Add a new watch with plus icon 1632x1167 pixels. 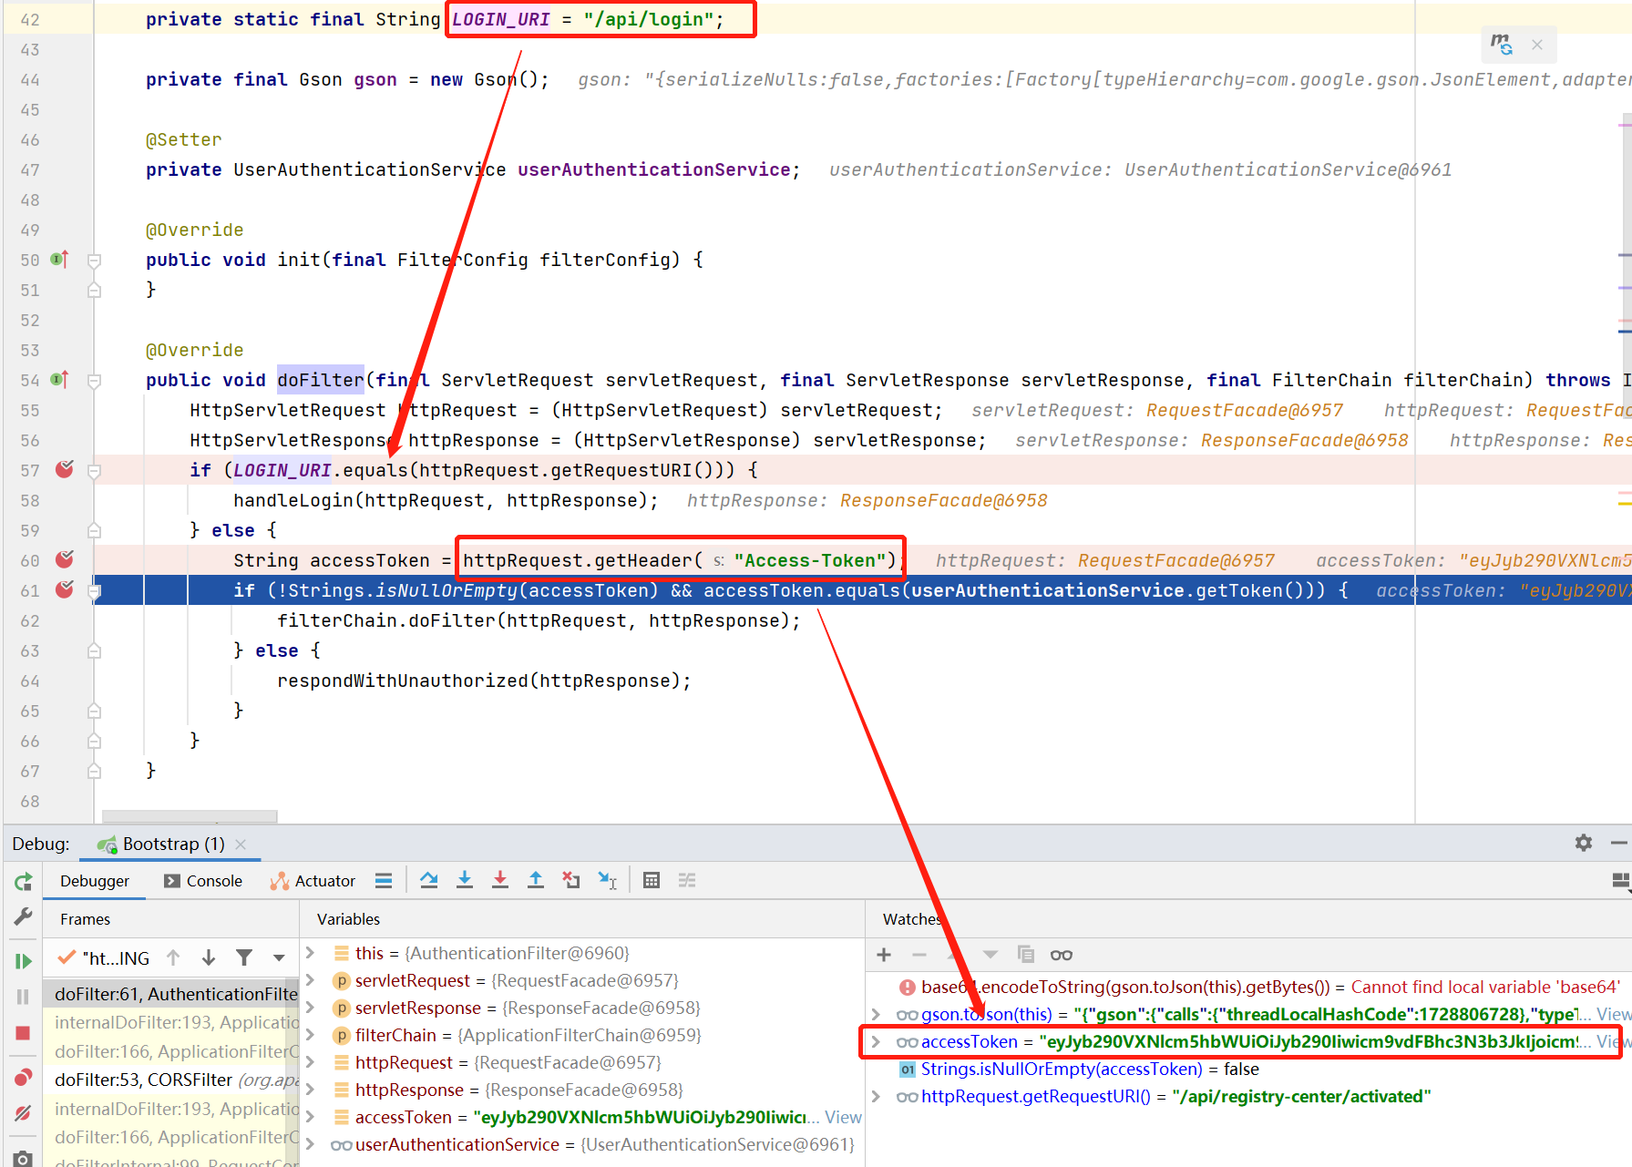884,955
